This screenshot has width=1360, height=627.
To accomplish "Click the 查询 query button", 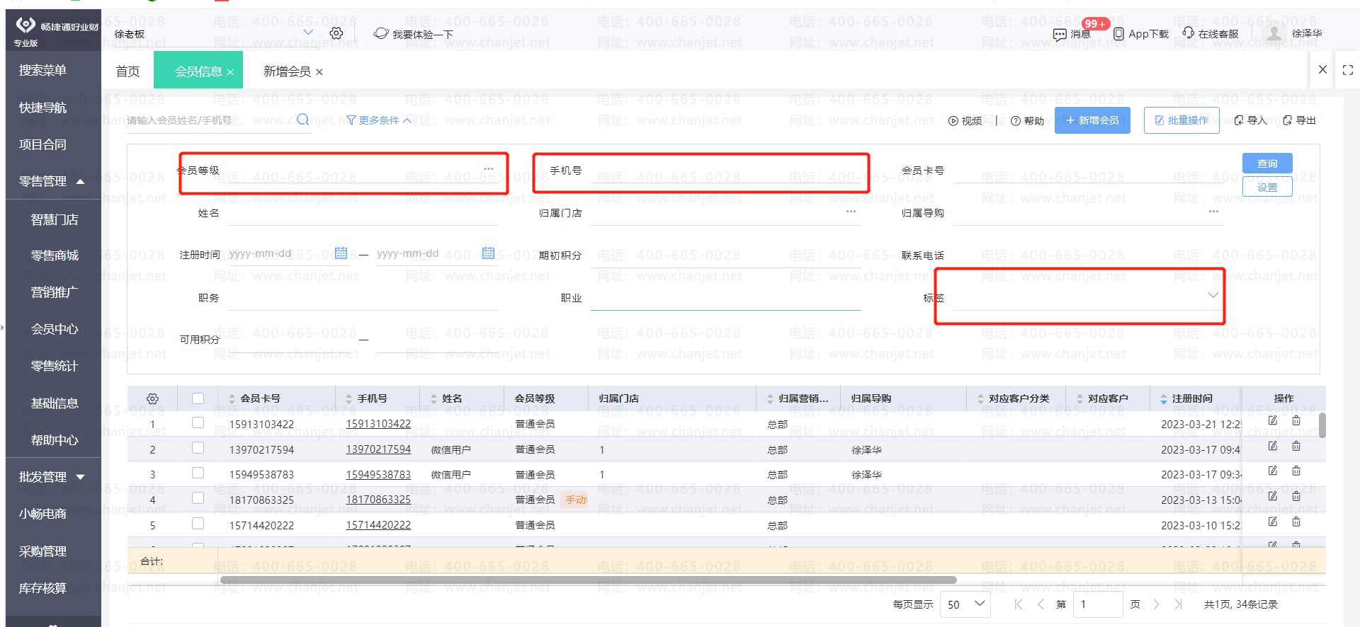I will coord(1267,163).
